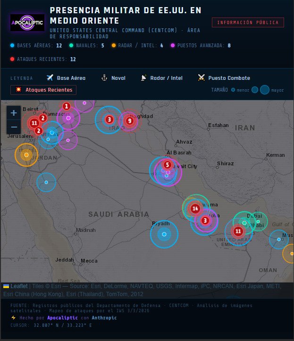Click the OMAN country label
The image size is (294, 341).
tap(268, 270)
